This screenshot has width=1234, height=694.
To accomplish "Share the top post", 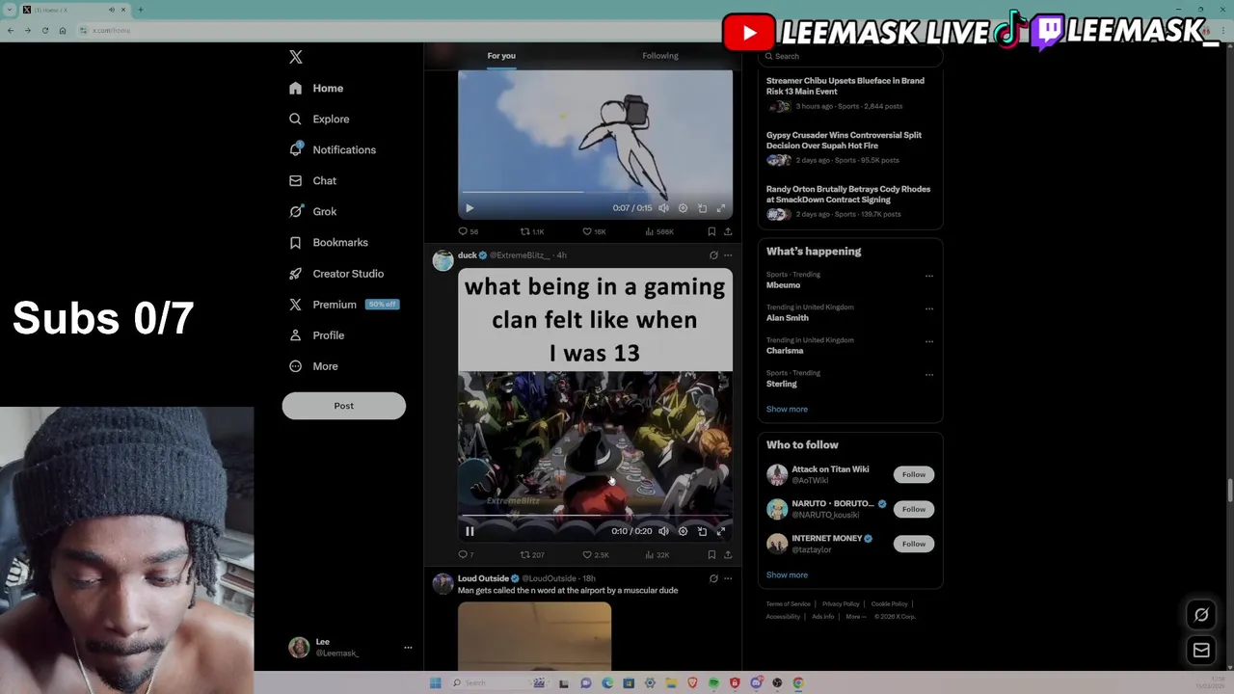I will click(x=728, y=231).
